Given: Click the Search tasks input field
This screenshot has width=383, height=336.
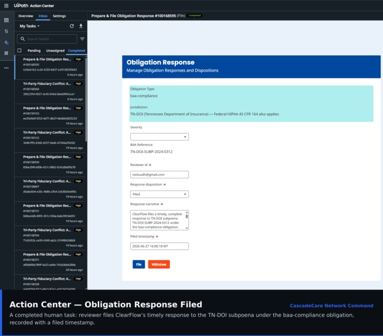Looking at the screenshot, I should (47, 39).
